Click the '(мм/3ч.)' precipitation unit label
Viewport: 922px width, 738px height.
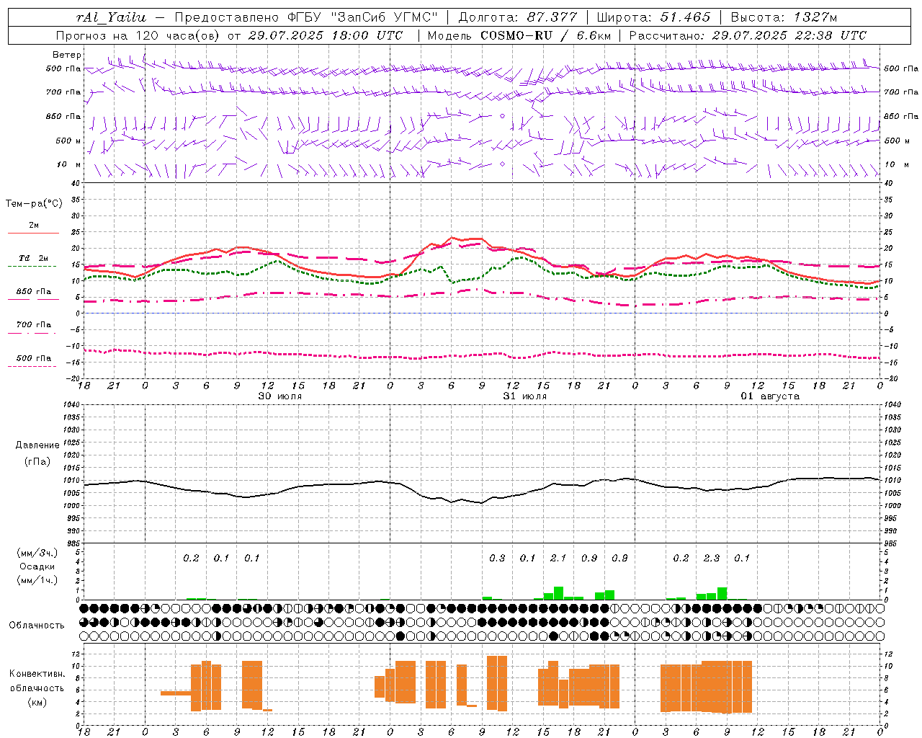tap(37, 553)
